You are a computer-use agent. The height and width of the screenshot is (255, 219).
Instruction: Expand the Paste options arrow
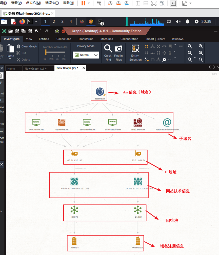click(x=10, y=59)
